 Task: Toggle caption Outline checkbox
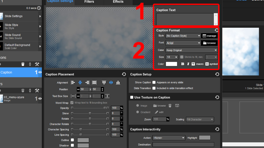72,140
